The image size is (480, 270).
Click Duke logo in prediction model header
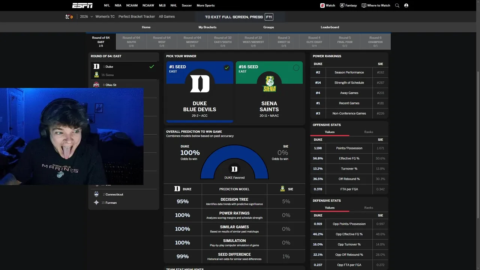click(x=177, y=189)
